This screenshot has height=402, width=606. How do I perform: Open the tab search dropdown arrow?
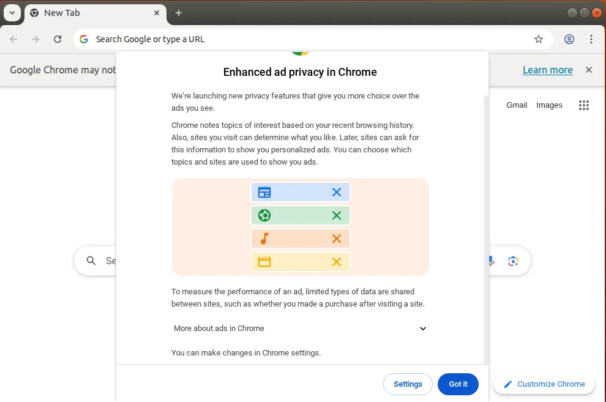click(x=12, y=13)
